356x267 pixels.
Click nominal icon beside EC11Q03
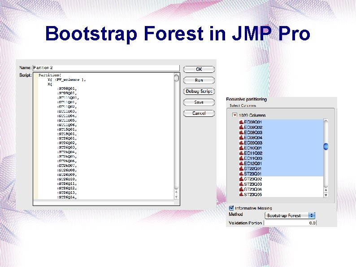pyautogui.click(x=241, y=158)
